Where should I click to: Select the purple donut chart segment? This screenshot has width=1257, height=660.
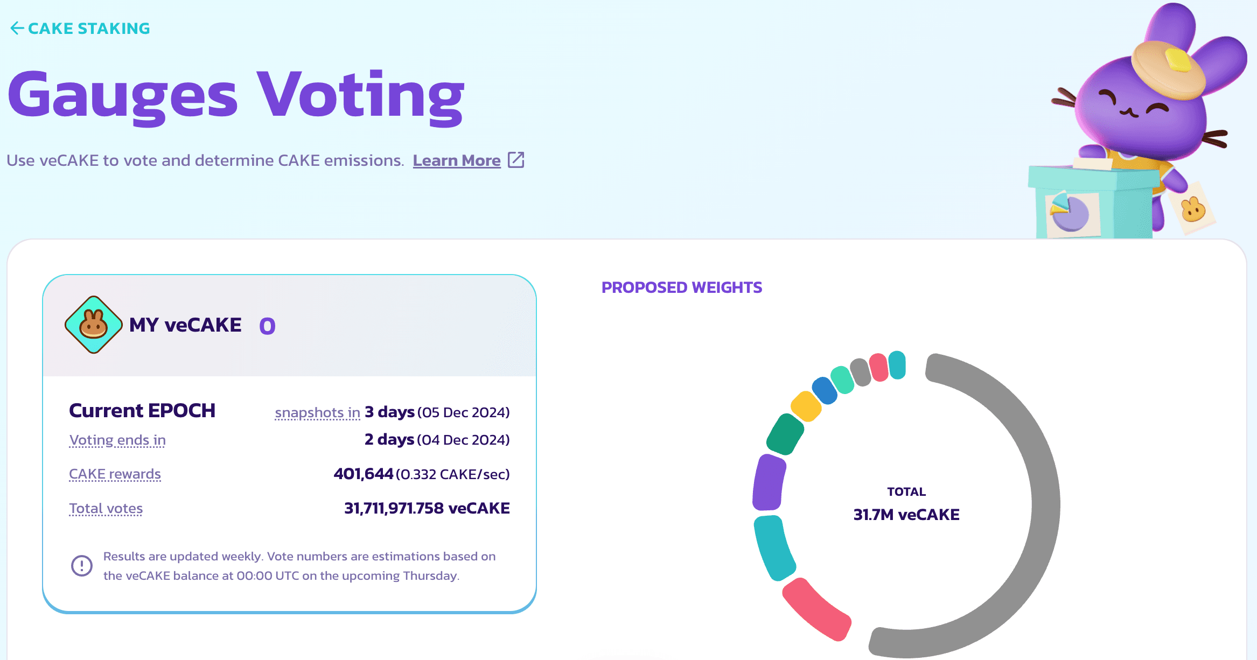point(769,482)
